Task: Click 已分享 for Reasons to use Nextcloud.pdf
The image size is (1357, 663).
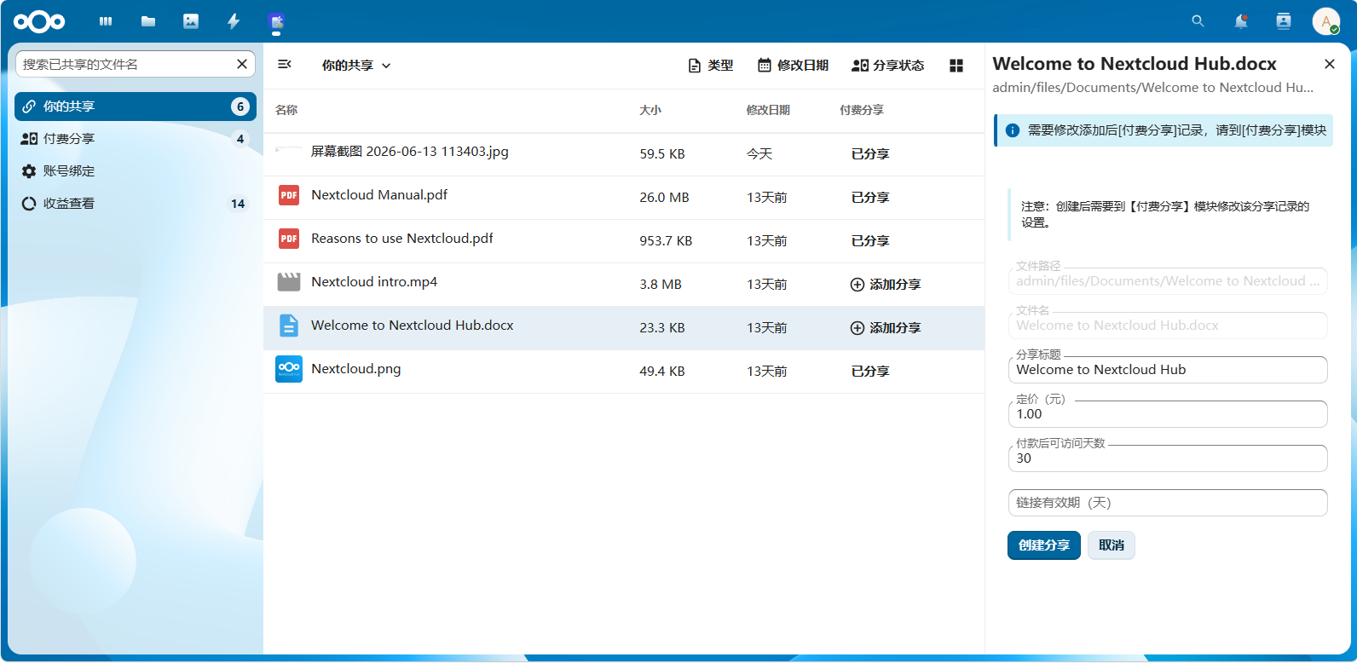Action: [870, 241]
